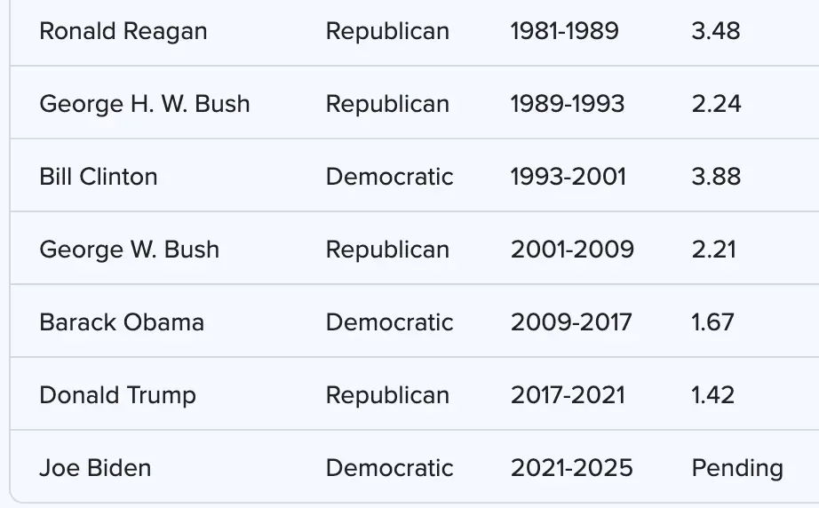
Task: Click Republican in Donald Trump's row
Action: pyautogui.click(x=387, y=395)
